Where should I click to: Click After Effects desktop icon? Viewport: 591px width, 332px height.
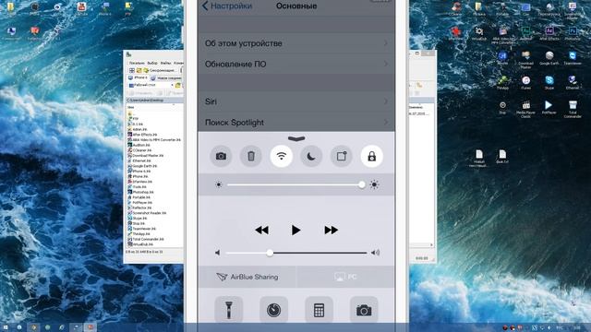pyautogui.click(x=549, y=33)
